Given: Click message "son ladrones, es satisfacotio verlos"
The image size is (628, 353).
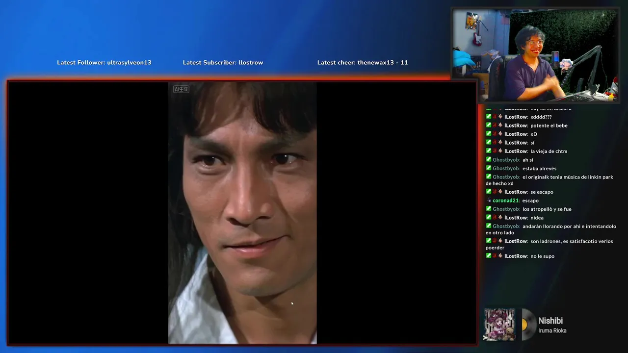Looking at the screenshot, I should point(549,244).
